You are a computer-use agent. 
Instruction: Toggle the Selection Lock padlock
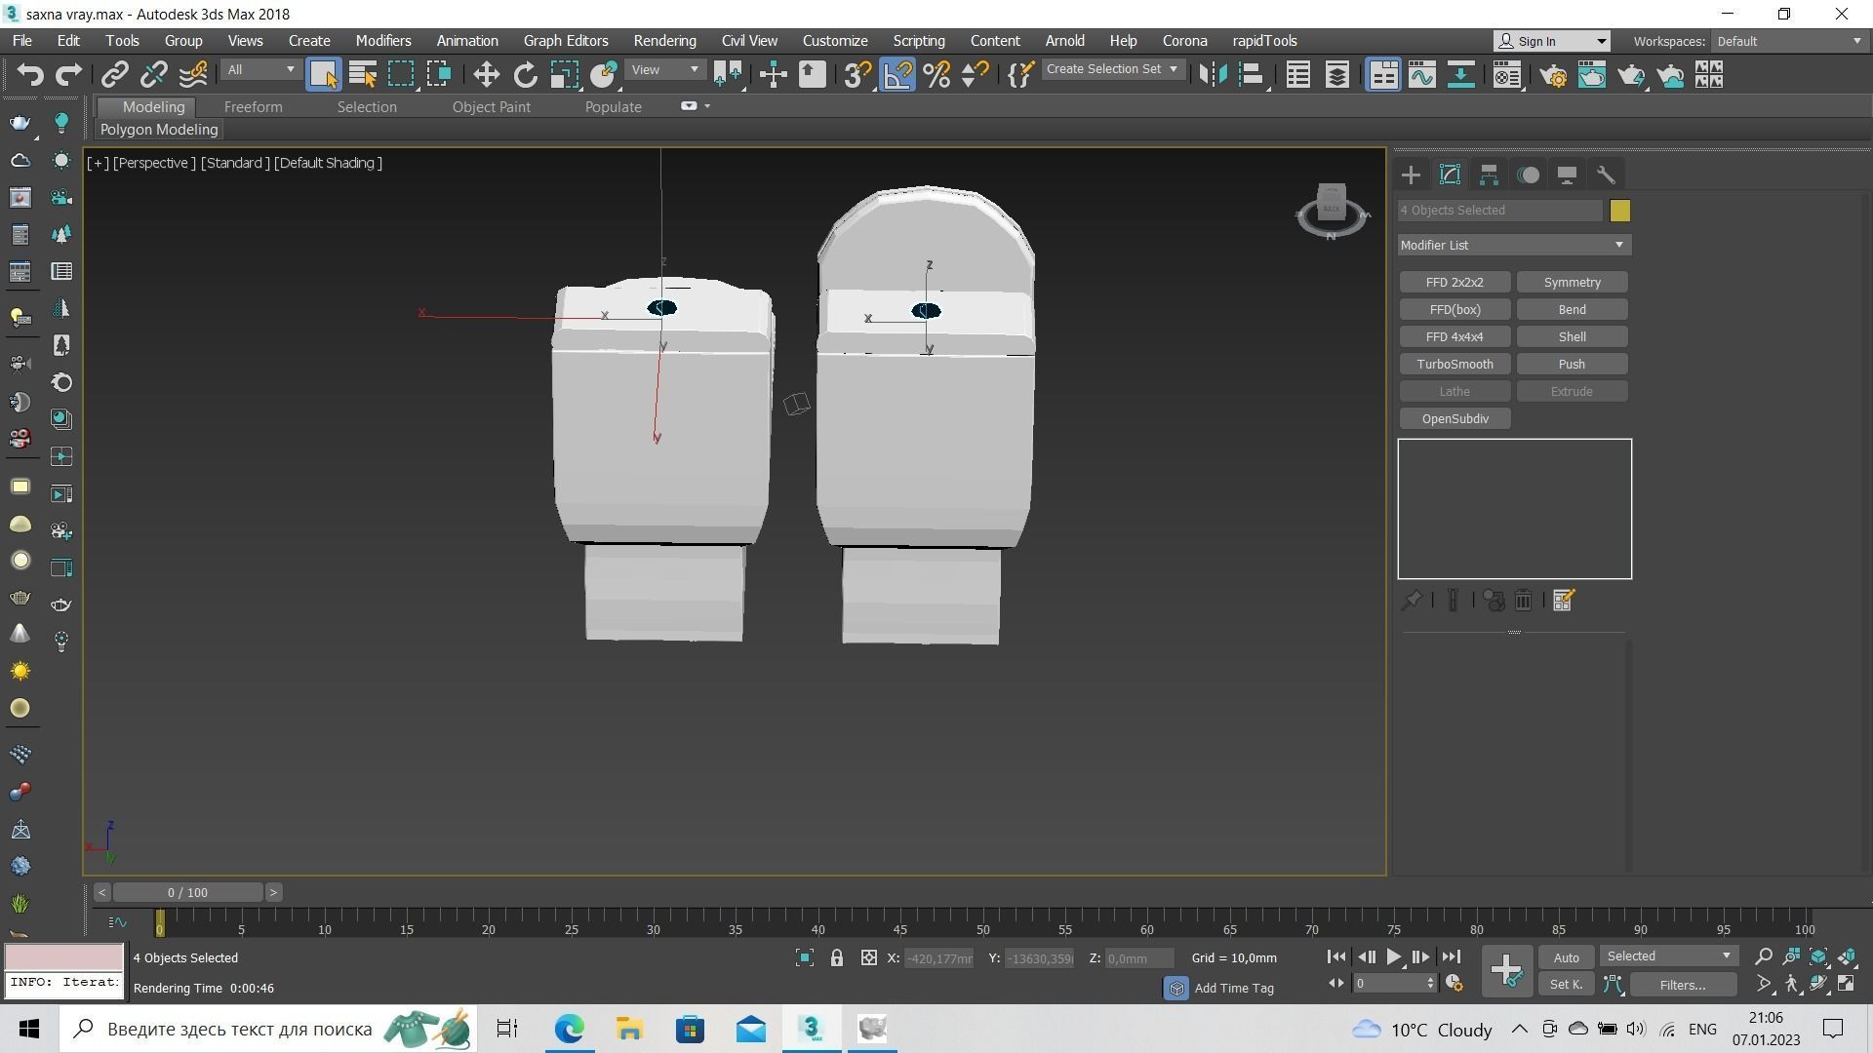coord(836,958)
